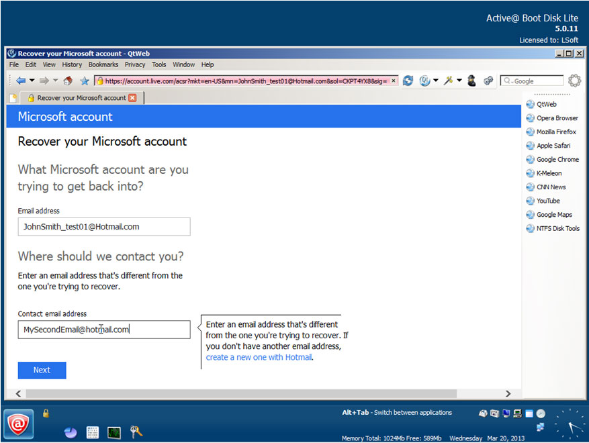Click the QtWeb globe toolbar icon
Viewport: 589px width, 443px height.
[x=424, y=81]
